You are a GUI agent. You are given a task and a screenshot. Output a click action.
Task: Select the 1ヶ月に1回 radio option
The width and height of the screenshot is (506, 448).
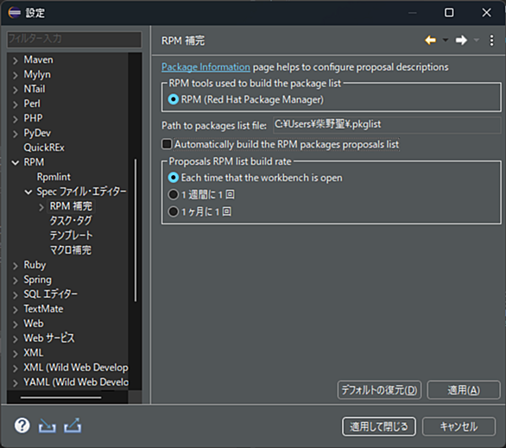click(174, 211)
